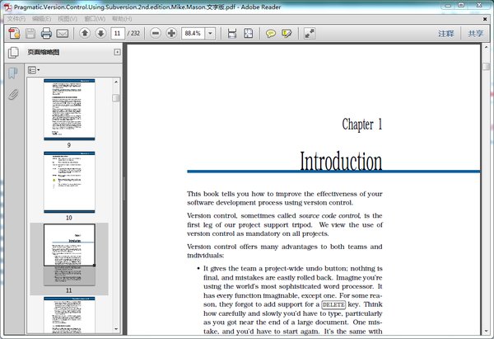
Task: Click thumbnail panel scroll down arrow
Action: [x=116, y=329]
